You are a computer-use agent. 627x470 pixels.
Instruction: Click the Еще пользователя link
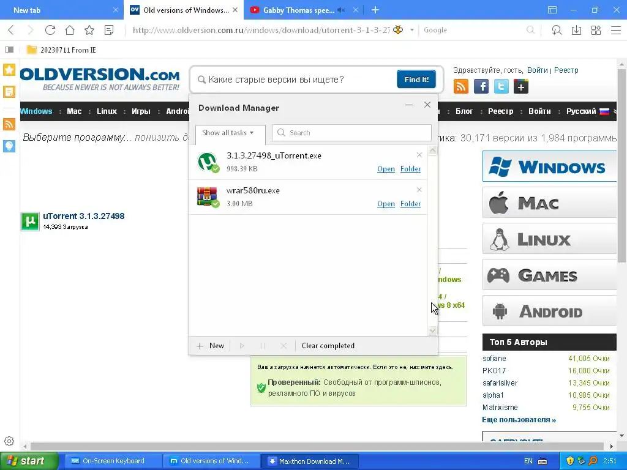tap(519, 420)
